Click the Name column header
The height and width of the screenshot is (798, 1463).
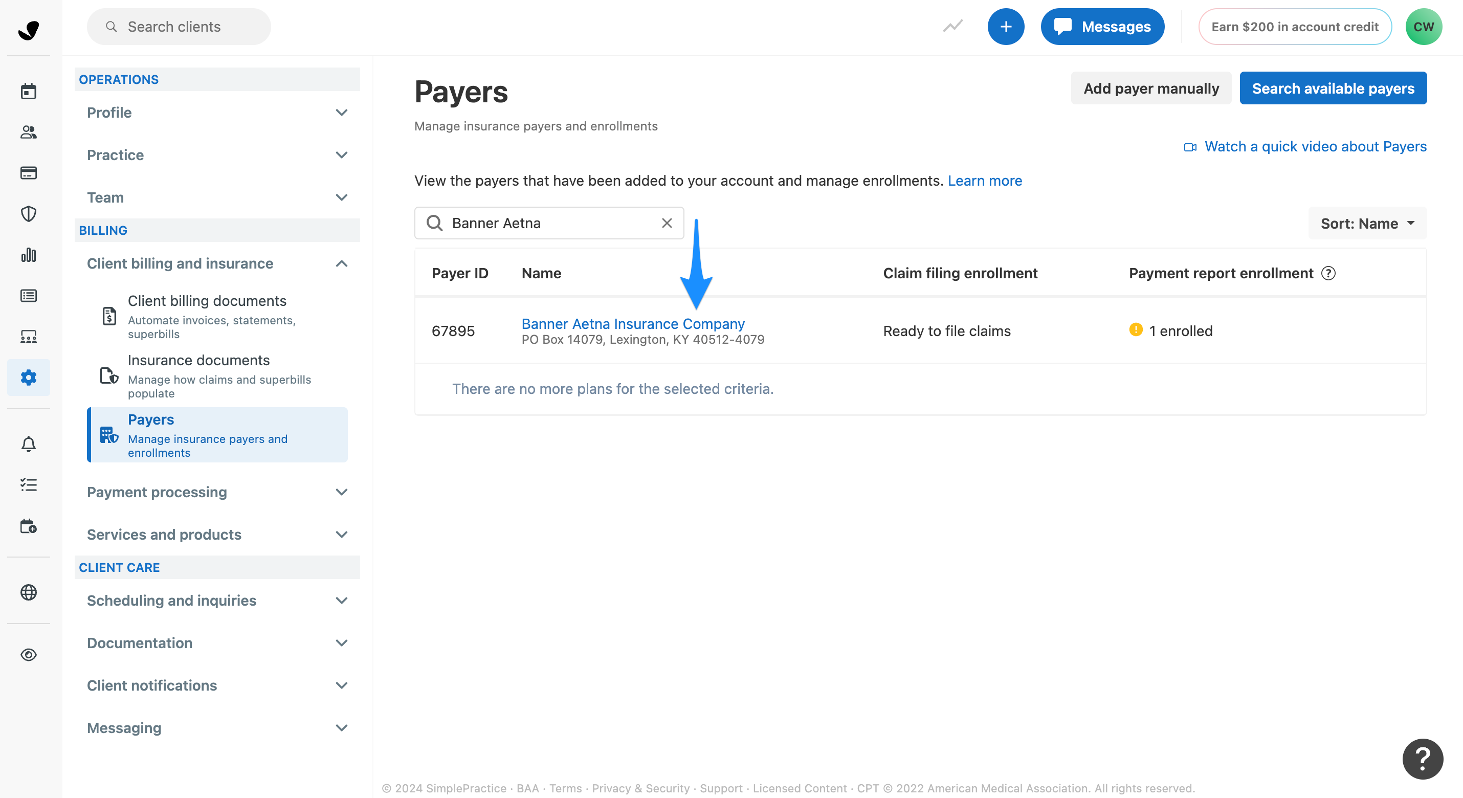point(541,273)
